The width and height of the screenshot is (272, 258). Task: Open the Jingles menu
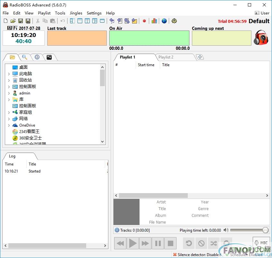pos(76,13)
